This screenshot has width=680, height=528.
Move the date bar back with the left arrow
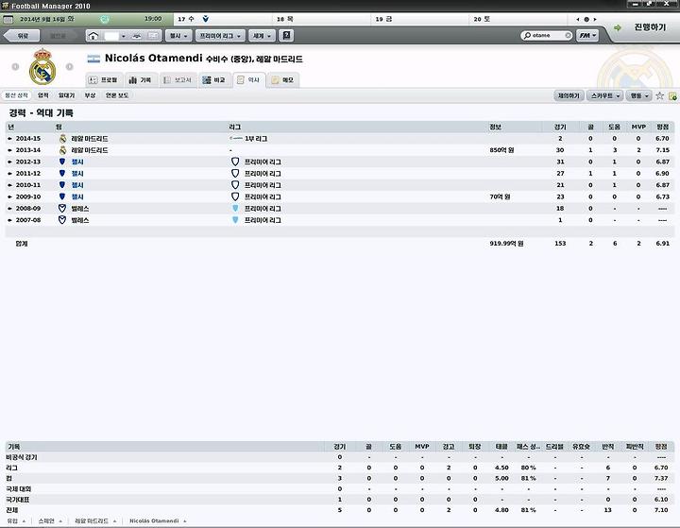tap(578, 19)
